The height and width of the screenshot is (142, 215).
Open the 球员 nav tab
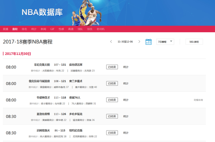click(90, 29)
